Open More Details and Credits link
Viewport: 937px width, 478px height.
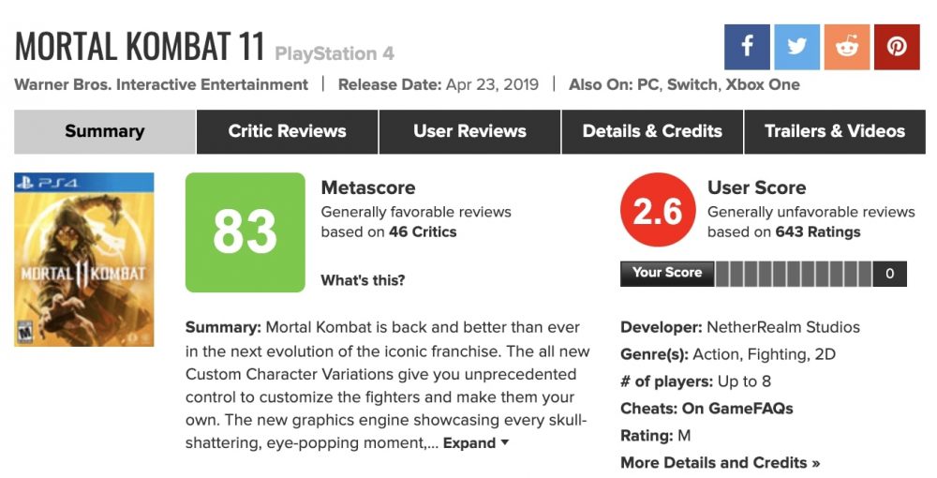point(720,463)
